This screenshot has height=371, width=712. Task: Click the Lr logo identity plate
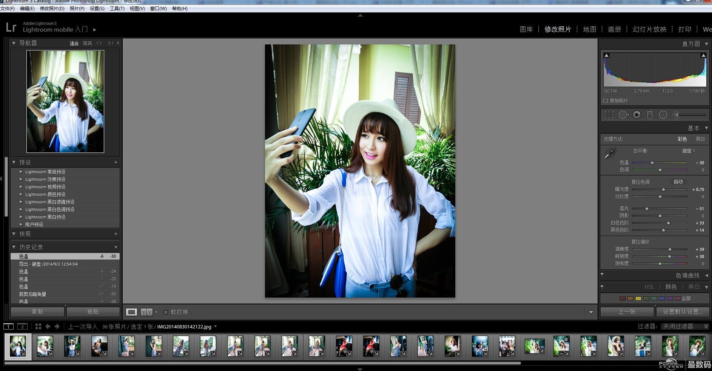click(x=11, y=27)
